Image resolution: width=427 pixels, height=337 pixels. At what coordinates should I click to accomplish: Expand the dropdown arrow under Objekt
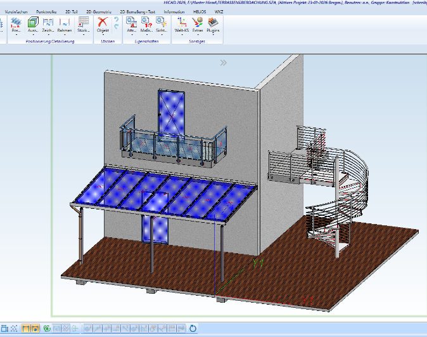[103, 36]
